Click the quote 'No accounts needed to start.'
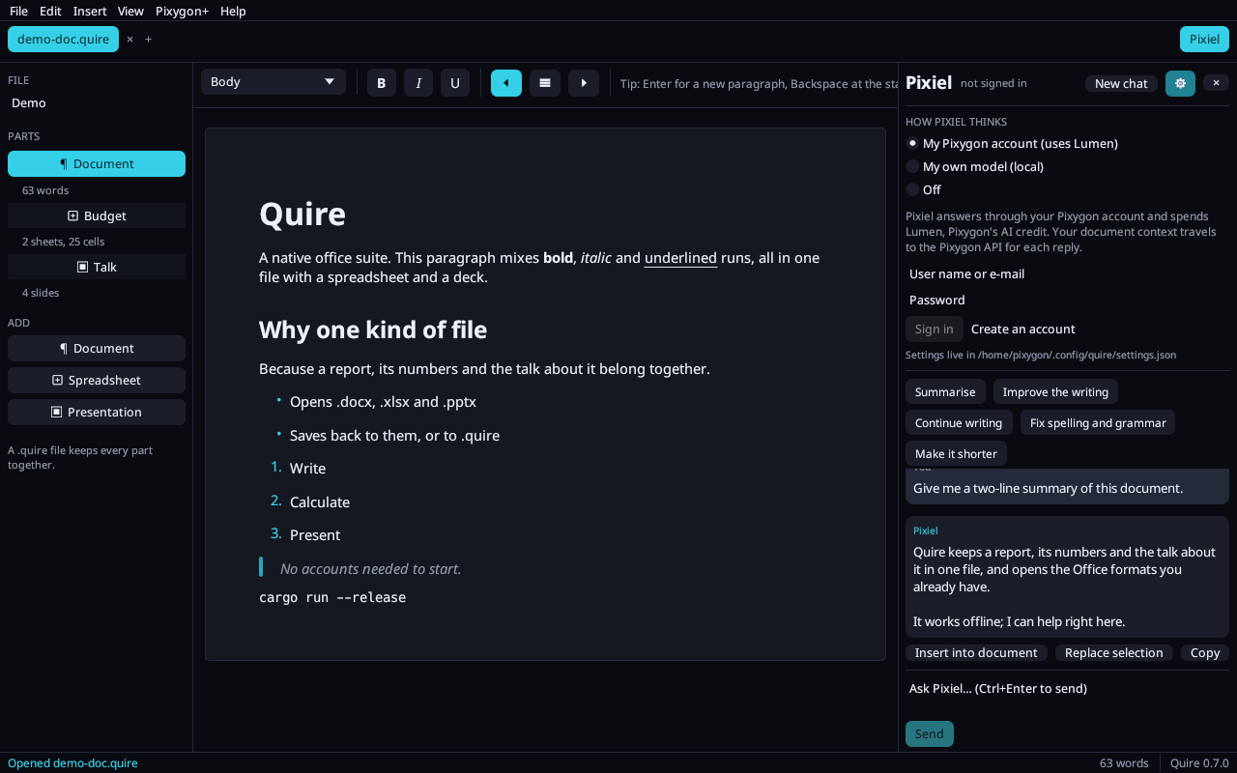Screen dimensions: 1237x773 pos(371,568)
